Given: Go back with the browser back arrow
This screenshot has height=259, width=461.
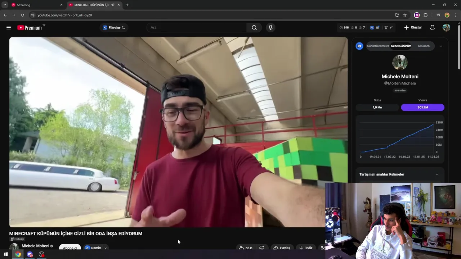Looking at the screenshot, I should point(5,15).
